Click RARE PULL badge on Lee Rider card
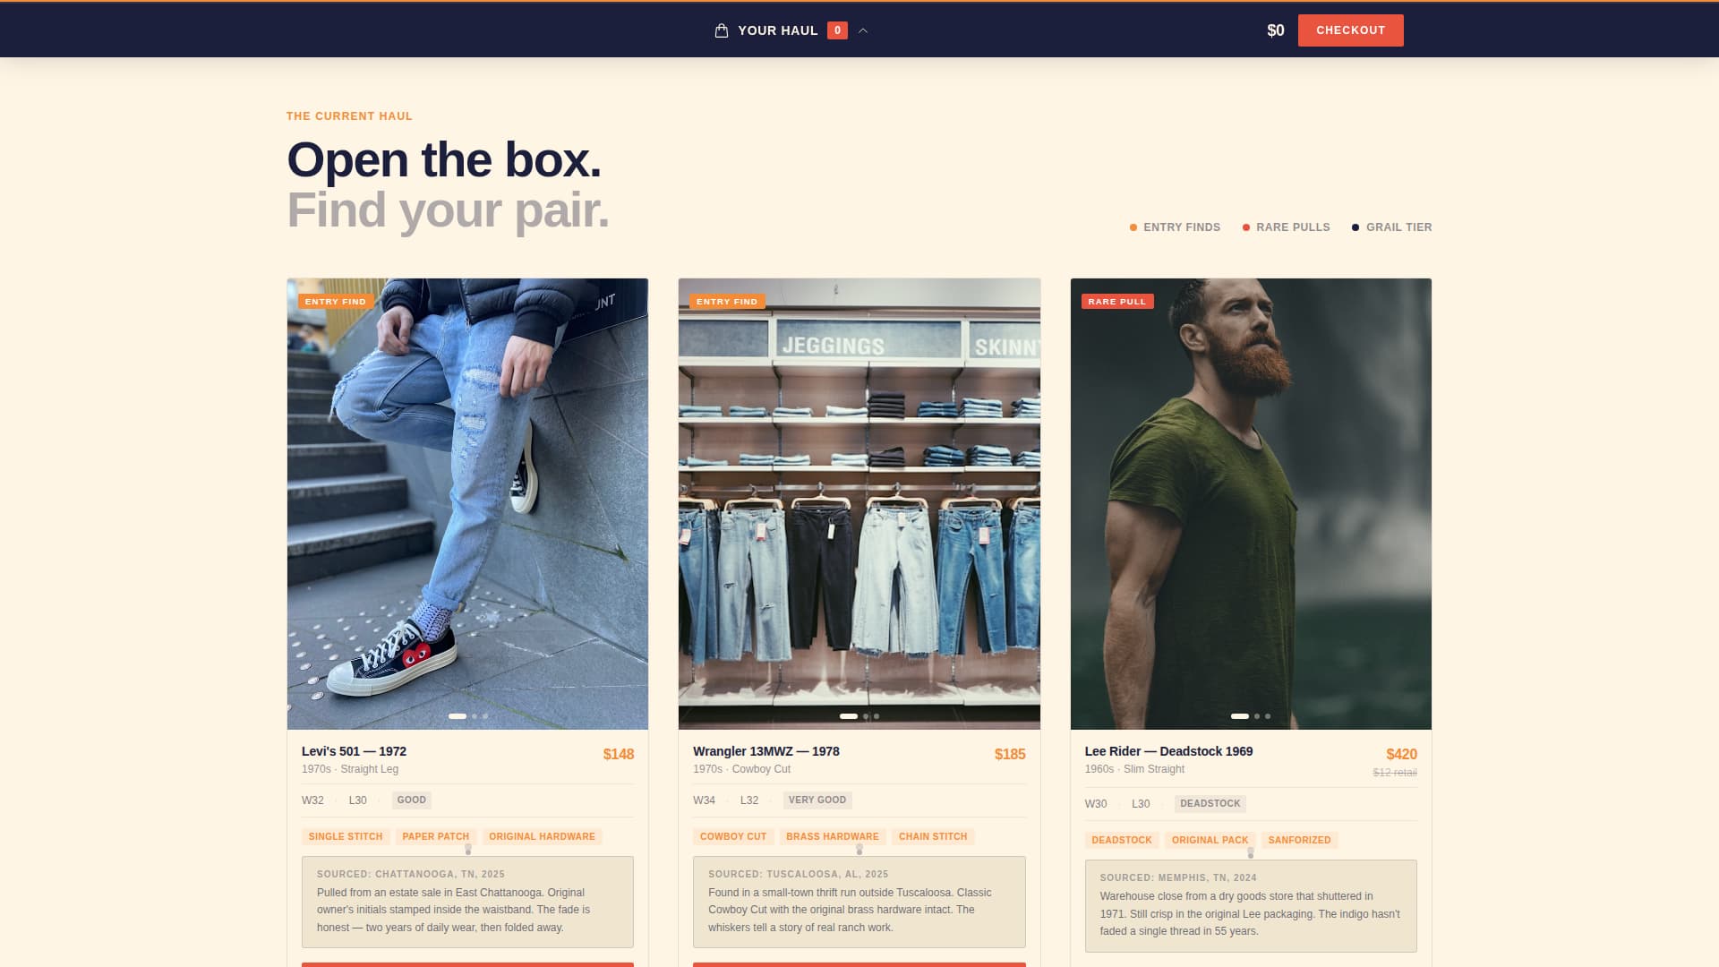Image resolution: width=1719 pixels, height=967 pixels. (1117, 302)
